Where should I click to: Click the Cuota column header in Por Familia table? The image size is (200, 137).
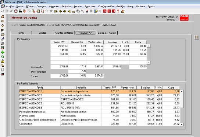[171, 88]
